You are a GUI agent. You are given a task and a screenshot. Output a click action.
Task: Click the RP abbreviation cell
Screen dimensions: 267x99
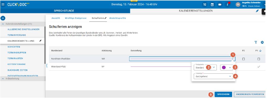(103, 67)
